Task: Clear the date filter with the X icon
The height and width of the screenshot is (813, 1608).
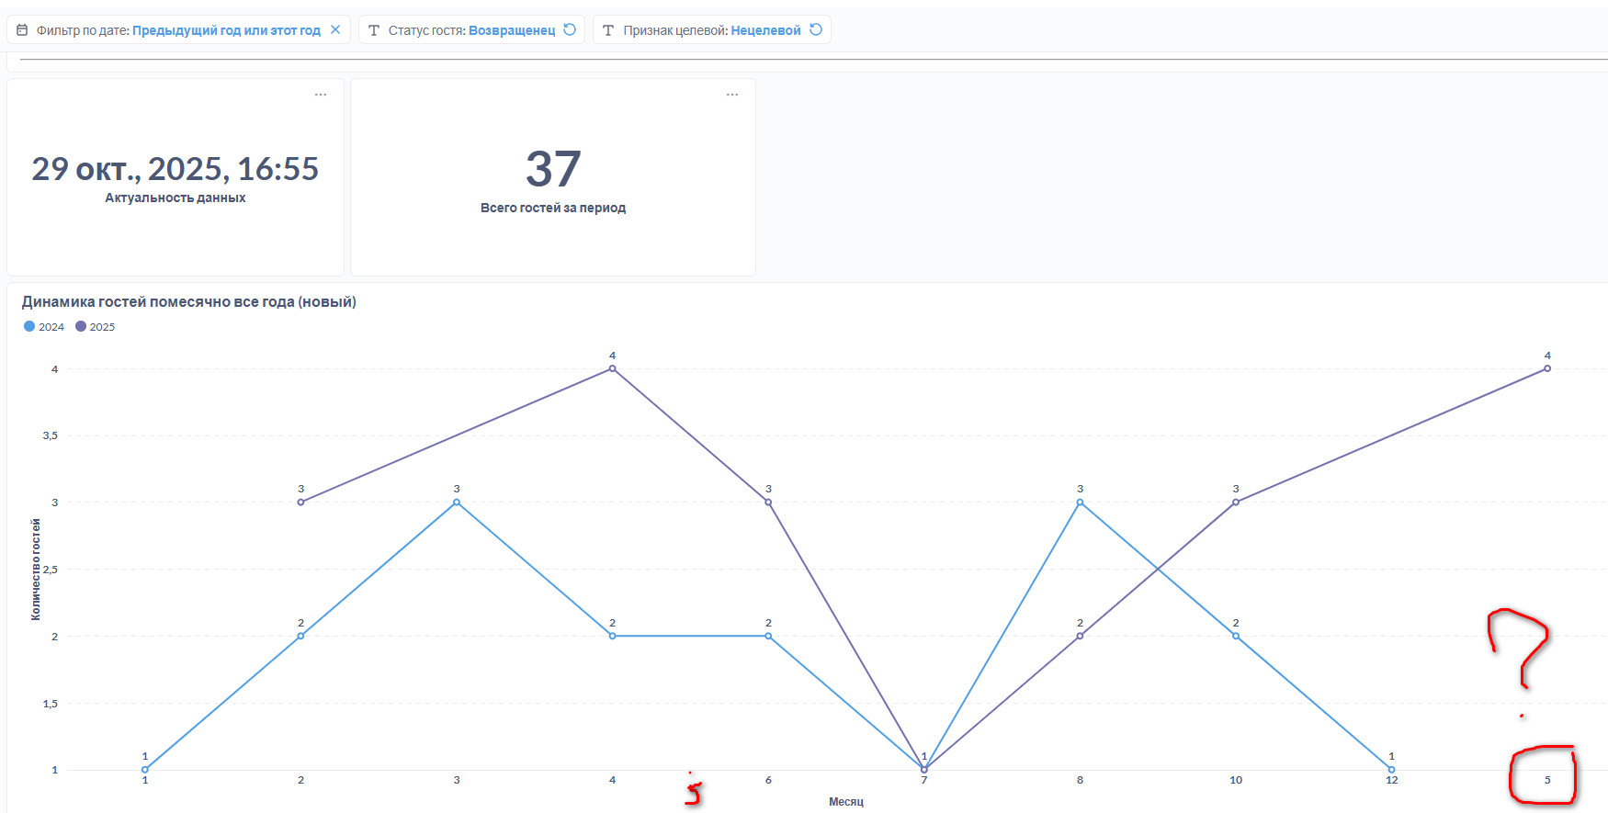Action: 335,29
